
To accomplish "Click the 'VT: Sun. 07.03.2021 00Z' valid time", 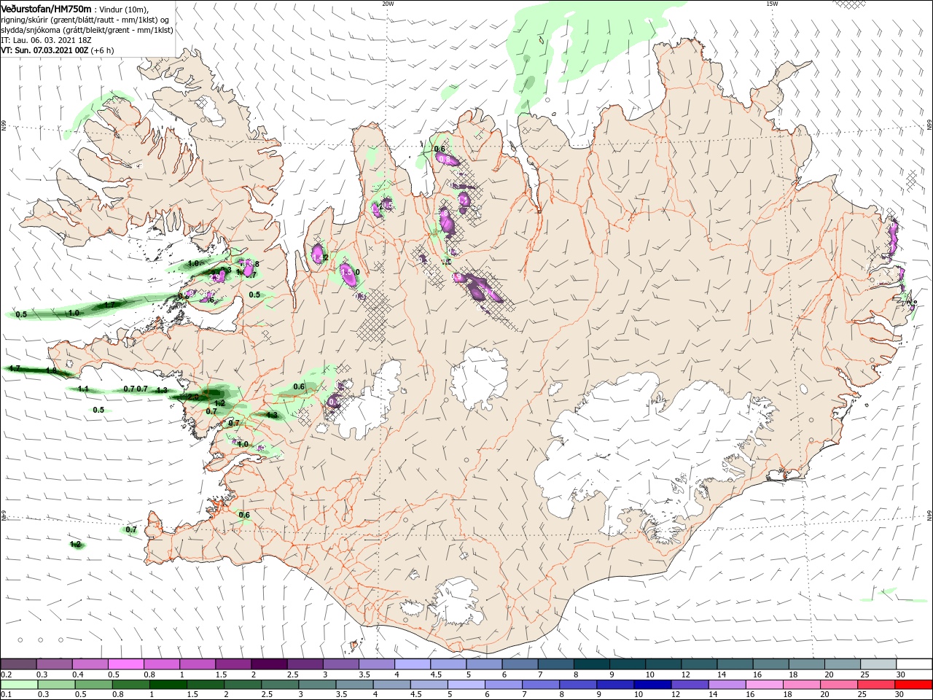I will pyautogui.click(x=44, y=50).
